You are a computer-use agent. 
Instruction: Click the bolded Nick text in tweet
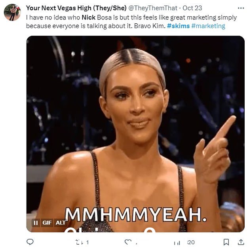[89, 17]
